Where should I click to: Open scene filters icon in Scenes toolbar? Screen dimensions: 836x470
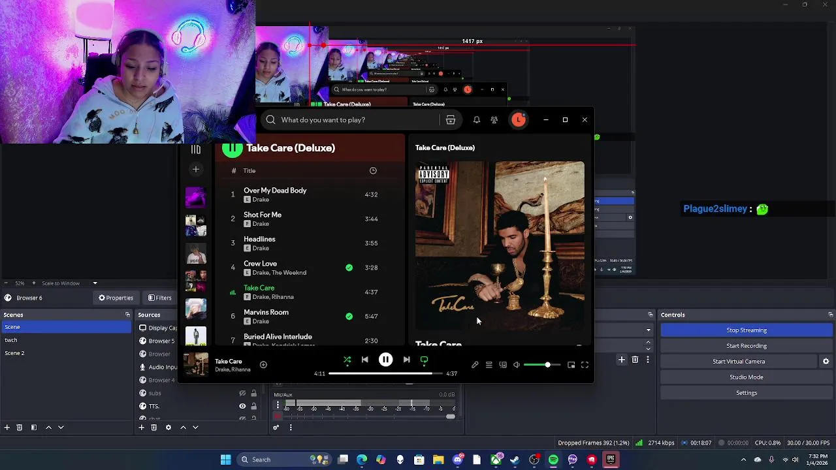click(33, 428)
